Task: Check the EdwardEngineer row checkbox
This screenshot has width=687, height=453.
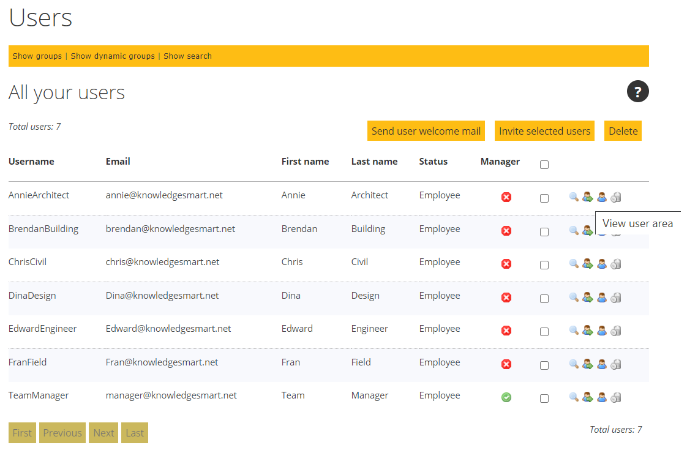Action: coord(544,332)
